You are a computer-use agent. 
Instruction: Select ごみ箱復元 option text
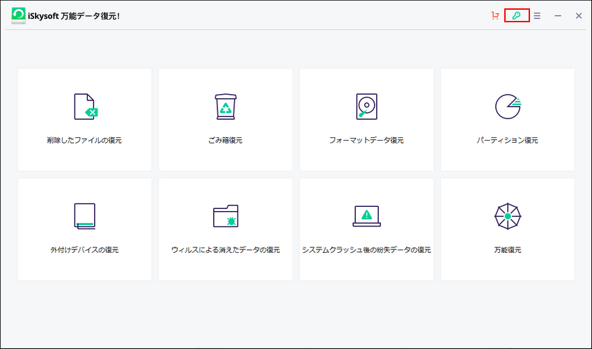226,140
